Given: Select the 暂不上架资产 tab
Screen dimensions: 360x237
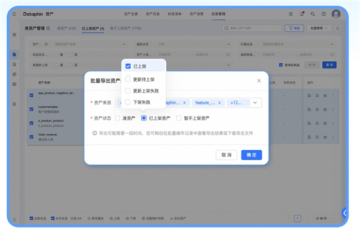Looking at the screenshot, I should point(125,28).
